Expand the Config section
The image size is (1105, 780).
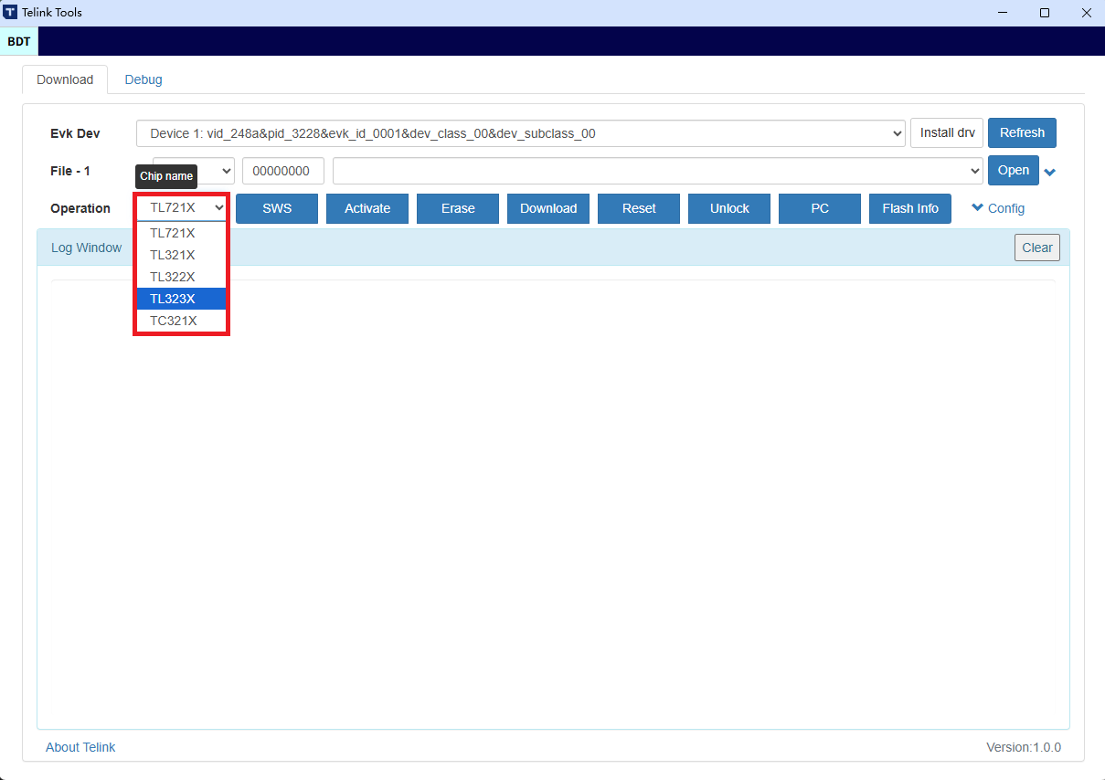pyautogui.click(x=998, y=208)
